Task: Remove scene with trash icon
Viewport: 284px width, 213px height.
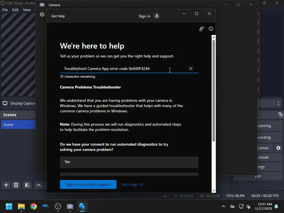Action: click(16, 185)
